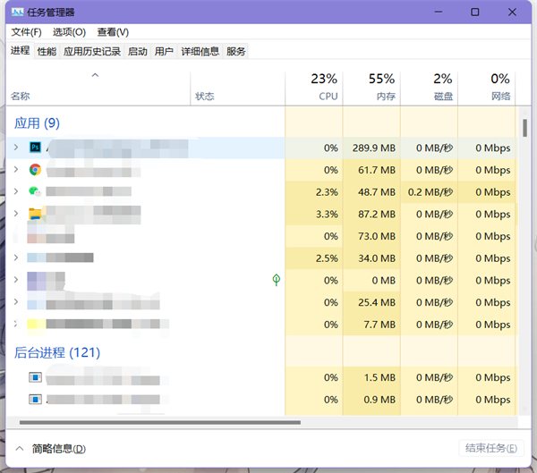Switch to the 性能 tab

[x=47, y=51]
